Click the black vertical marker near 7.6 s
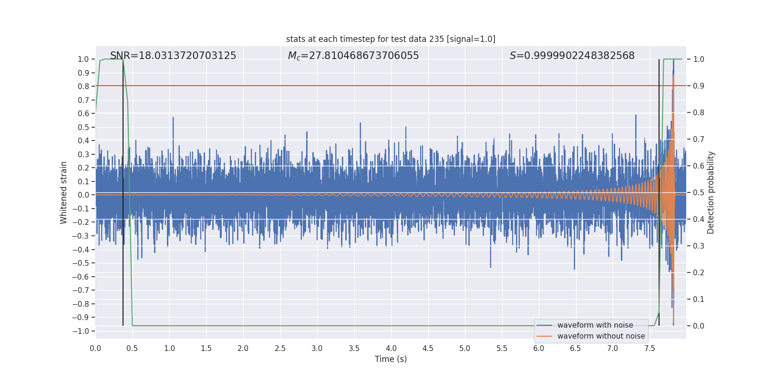Viewport: 763px width, 381px height. click(x=659, y=192)
